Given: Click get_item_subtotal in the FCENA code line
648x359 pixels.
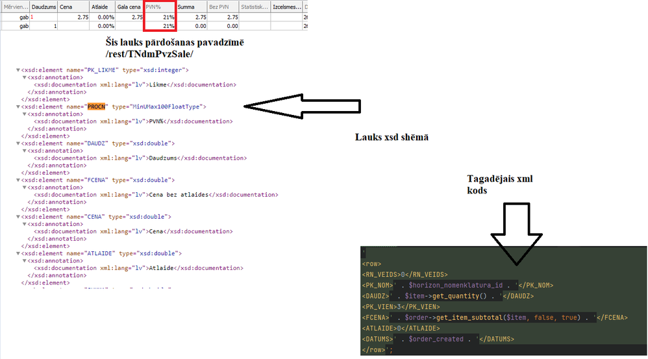Looking at the screenshot, I should click(469, 317).
